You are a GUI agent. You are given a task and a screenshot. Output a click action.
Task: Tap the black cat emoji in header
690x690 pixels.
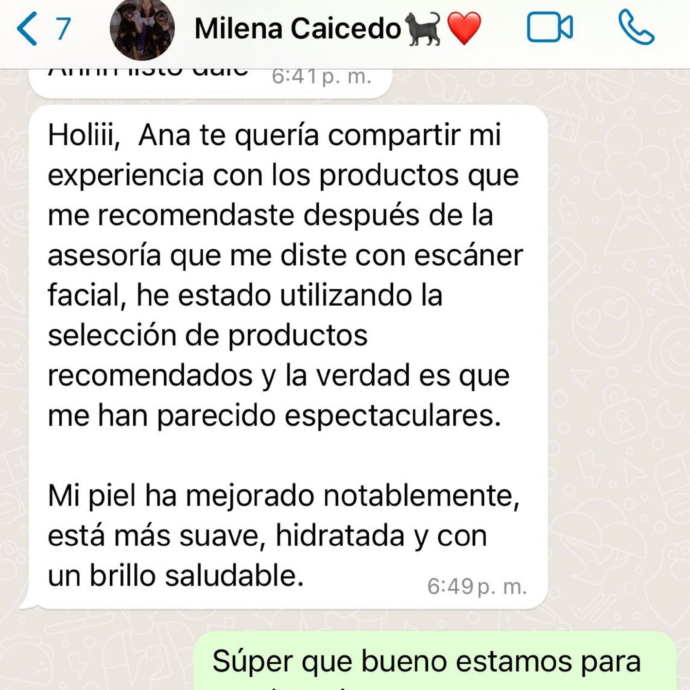click(423, 29)
